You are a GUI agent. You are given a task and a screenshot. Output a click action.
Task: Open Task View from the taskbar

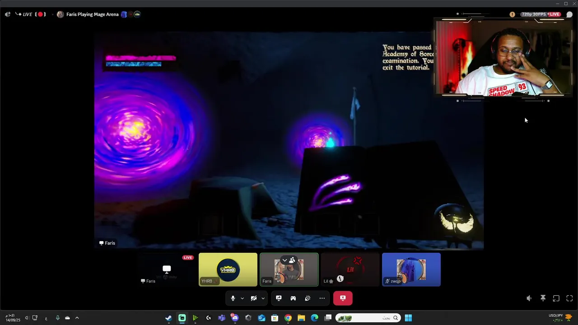coord(328,318)
